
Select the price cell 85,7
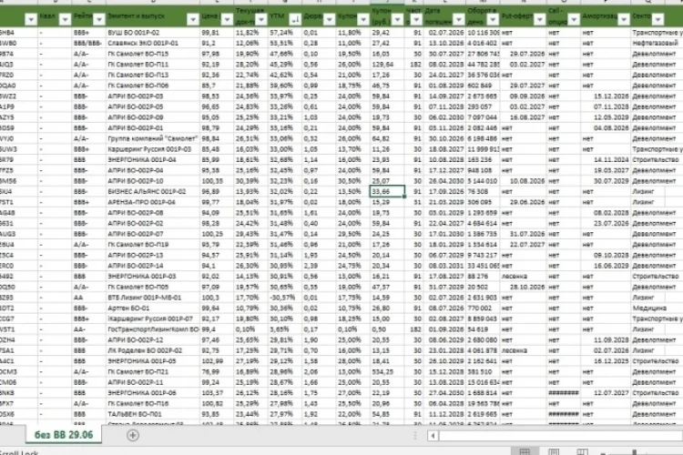217,86
